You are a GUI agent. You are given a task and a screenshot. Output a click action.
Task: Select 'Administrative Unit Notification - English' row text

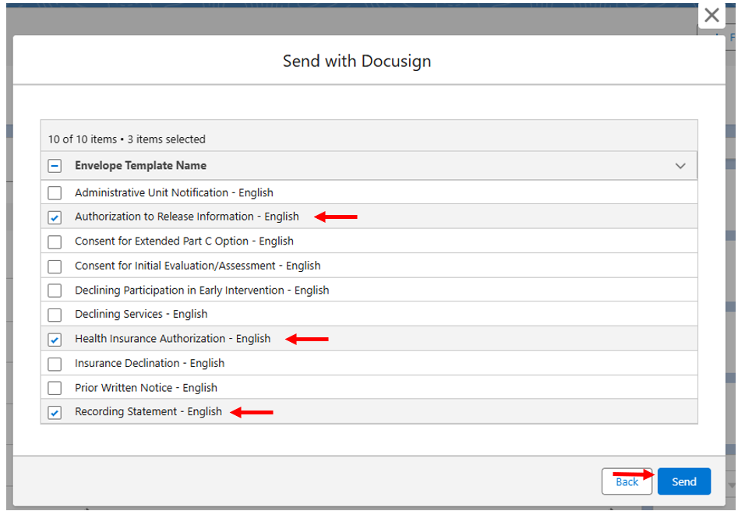pyautogui.click(x=174, y=193)
